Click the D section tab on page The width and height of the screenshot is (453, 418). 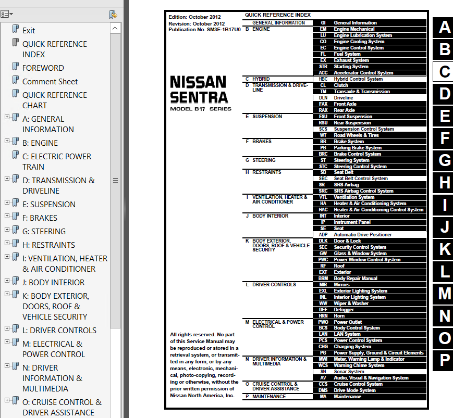444,94
